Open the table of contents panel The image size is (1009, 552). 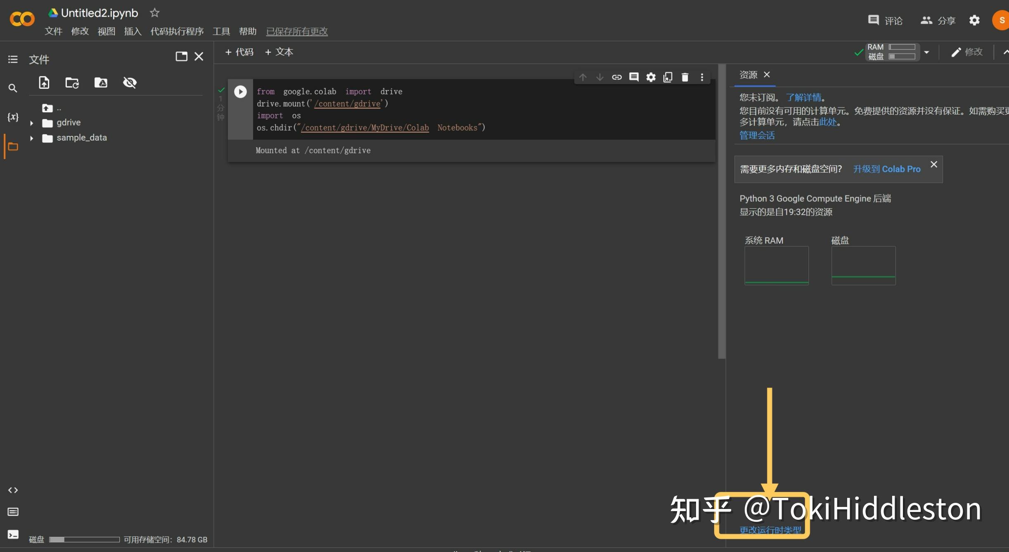pyautogui.click(x=12, y=59)
